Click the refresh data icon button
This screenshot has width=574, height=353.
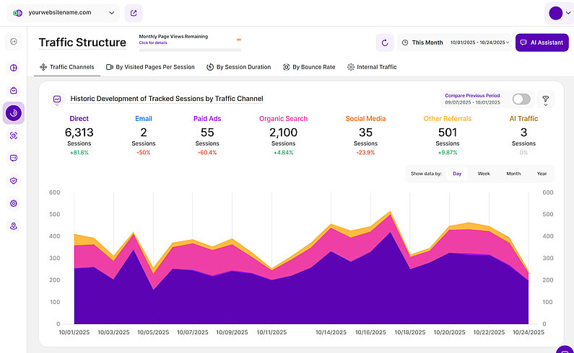point(385,43)
